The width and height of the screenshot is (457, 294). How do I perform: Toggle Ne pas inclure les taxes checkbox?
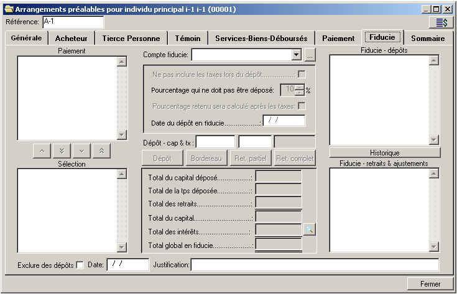coord(302,75)
